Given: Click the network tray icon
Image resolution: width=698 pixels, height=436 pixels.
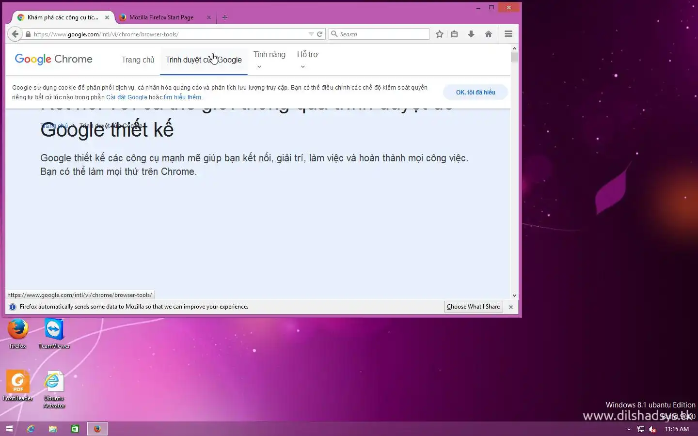Looking at the screenshot, I should pos(641,429).
